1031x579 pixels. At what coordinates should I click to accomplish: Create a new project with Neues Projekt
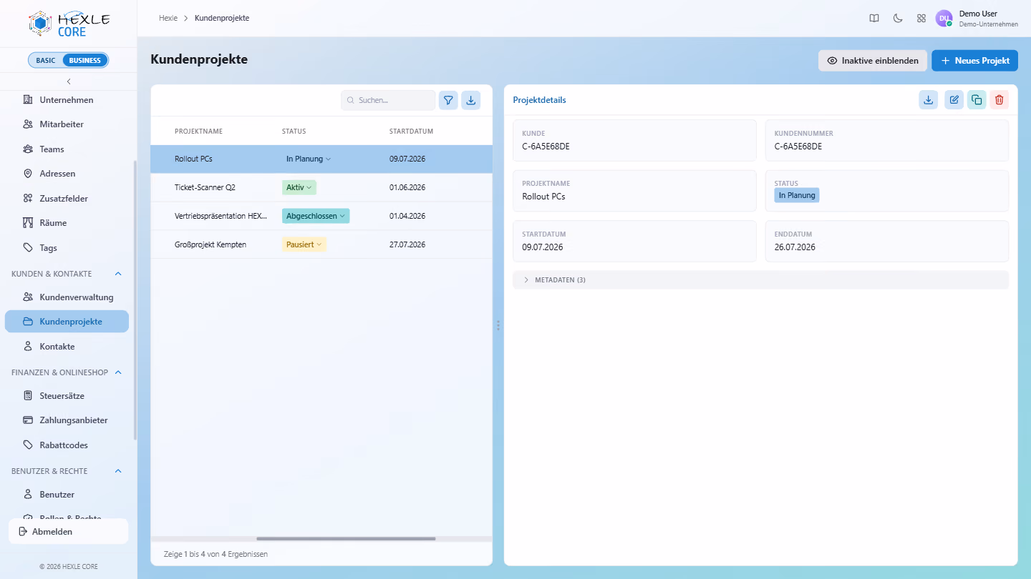click(974, 61)
